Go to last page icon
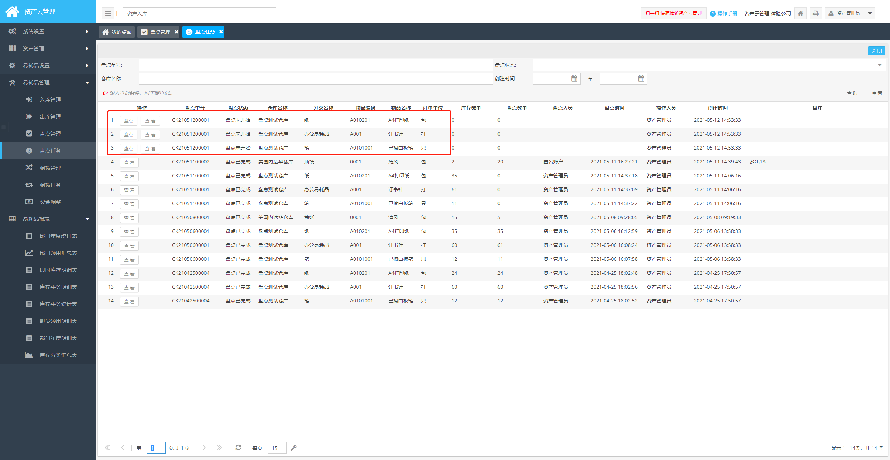The height and width of the screenshot is (460, 890). 219,447
